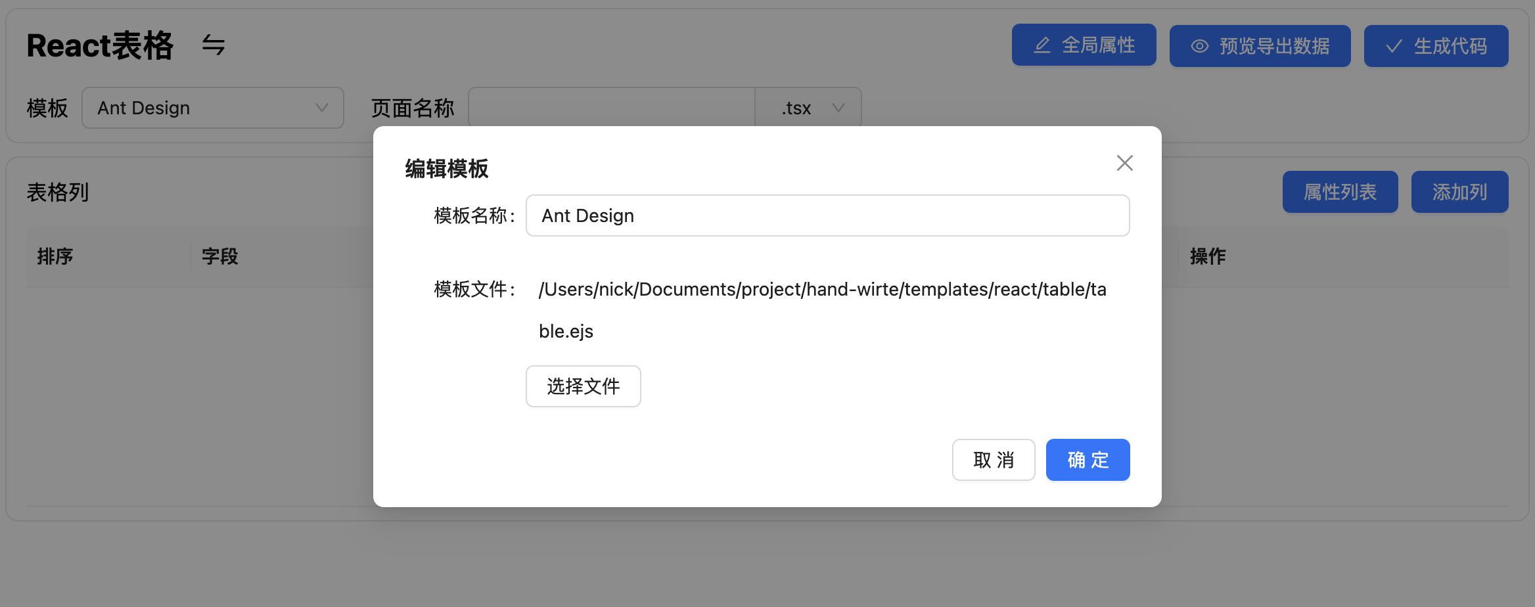Screen dimensions: 1535x607
Task: Click the empty 页面名称 input field
Action: pyautogui.click(x=611, y=107)
